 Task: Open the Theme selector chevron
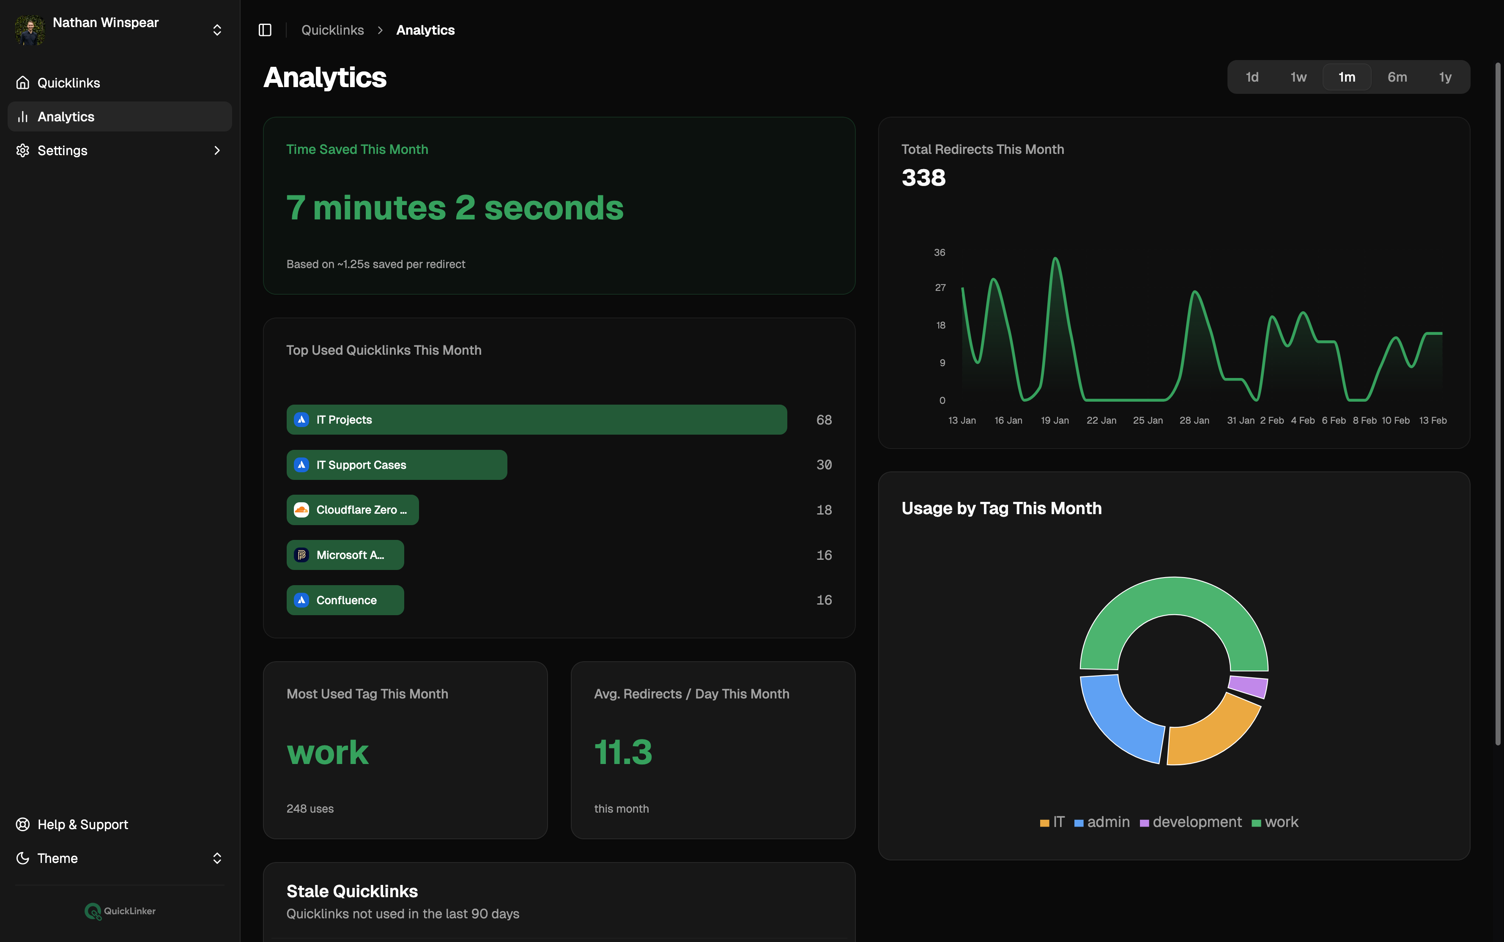217,858
